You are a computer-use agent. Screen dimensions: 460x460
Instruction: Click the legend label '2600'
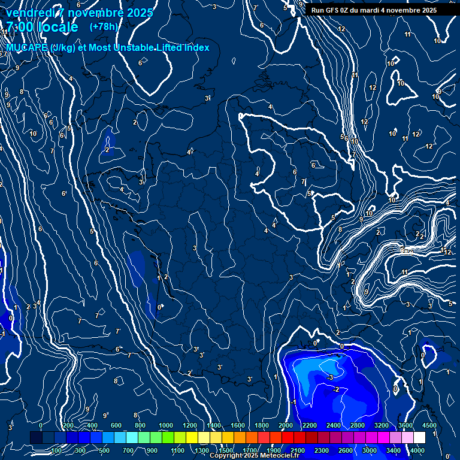coord(345,450)
